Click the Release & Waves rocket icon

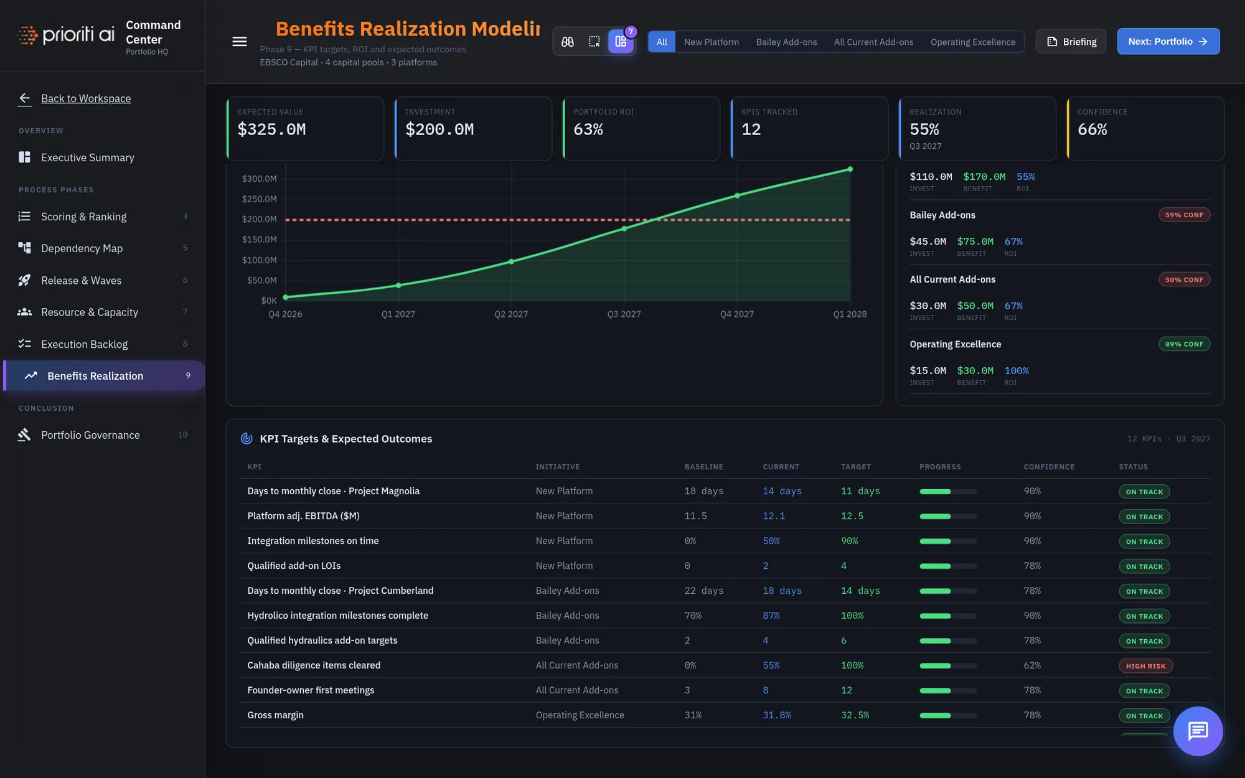tap(24, 280)
